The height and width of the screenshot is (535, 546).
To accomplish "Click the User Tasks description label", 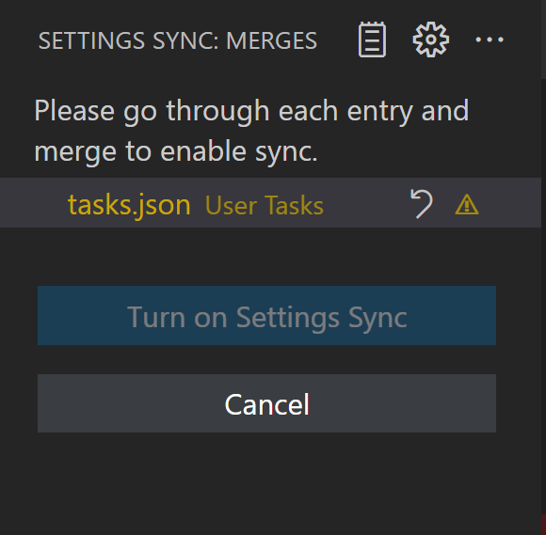I will [x=265, y=205].
